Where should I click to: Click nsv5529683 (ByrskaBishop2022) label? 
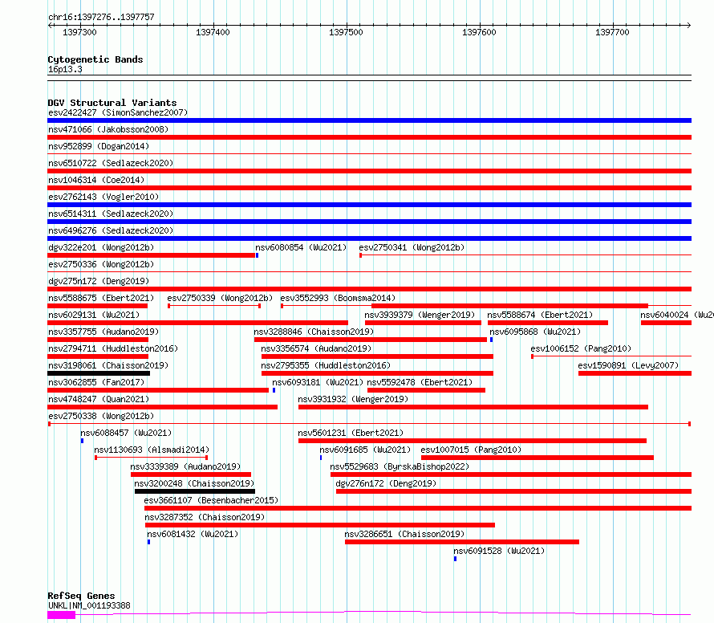400,466
